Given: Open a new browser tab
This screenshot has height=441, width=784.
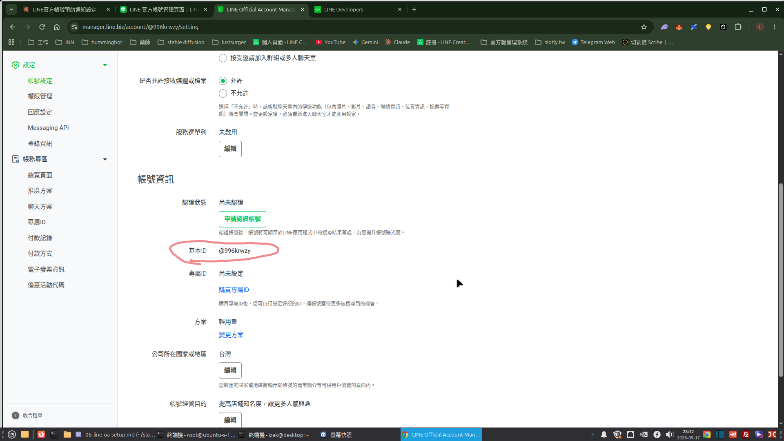Looking at the screenshot, I should pos(414,9).
